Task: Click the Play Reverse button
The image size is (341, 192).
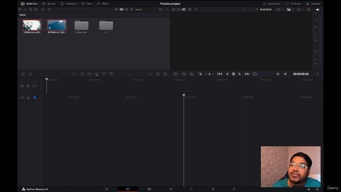Action: tap(227, 74)
